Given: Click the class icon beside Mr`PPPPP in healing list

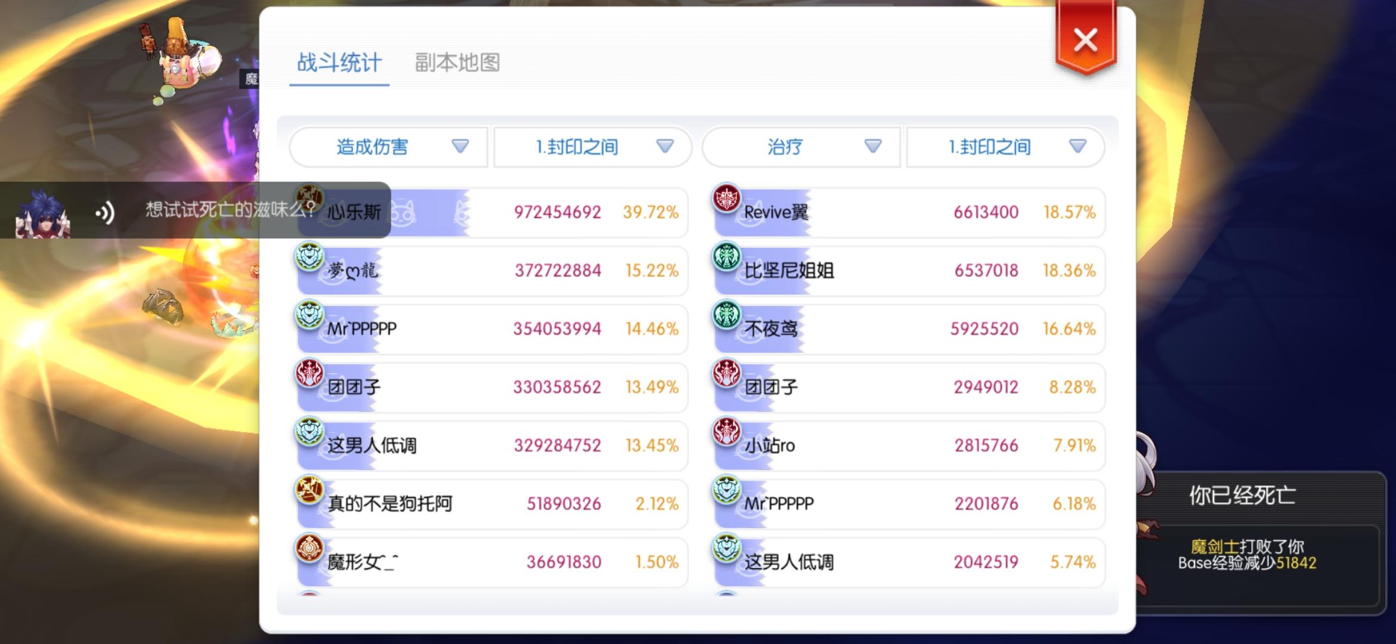Looking at the screenshot, I should point(727,490).
